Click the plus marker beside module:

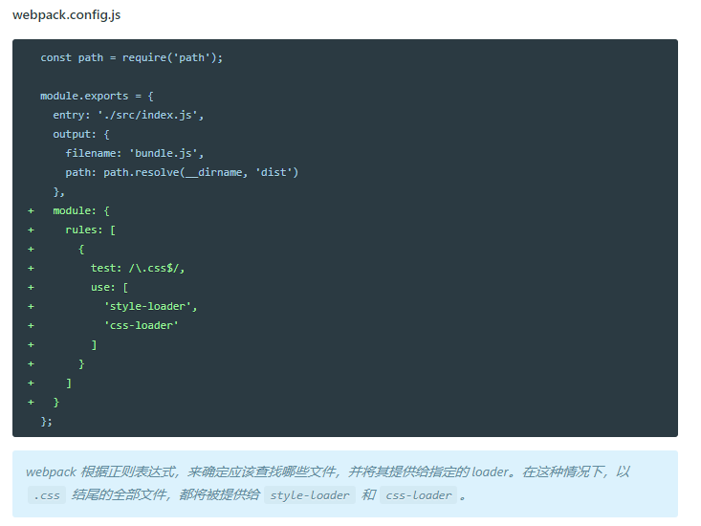[x=31, y=211]
